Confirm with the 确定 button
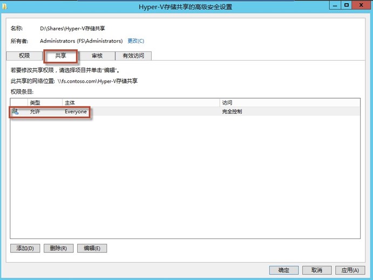 point(284,270)
